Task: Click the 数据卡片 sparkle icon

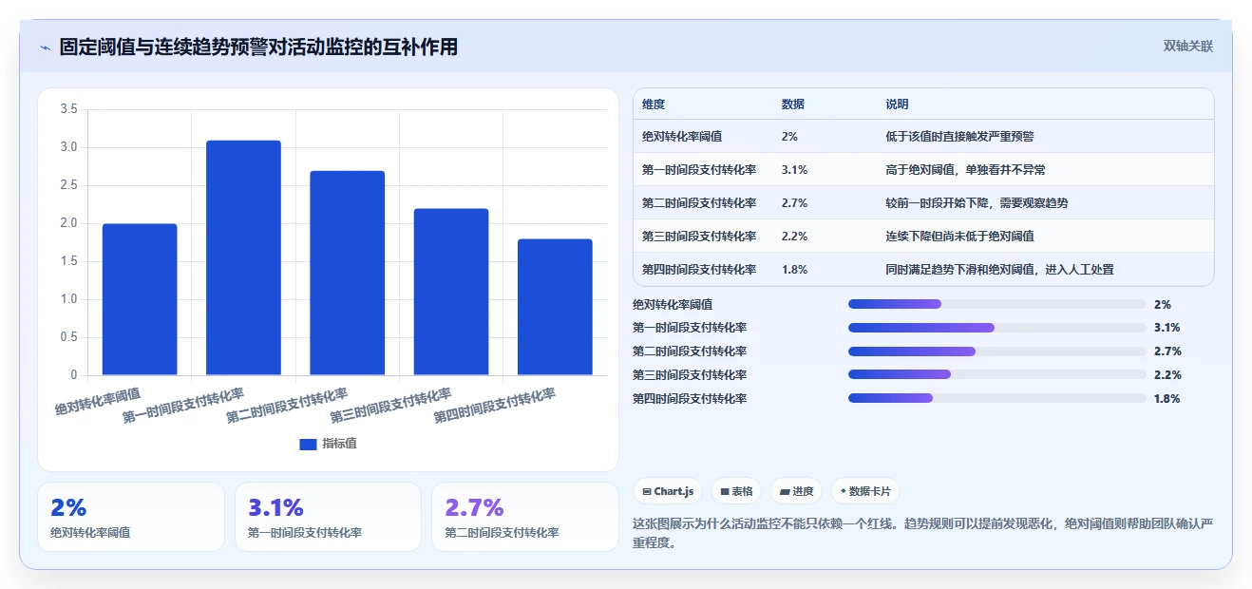Action: point(844,491)
